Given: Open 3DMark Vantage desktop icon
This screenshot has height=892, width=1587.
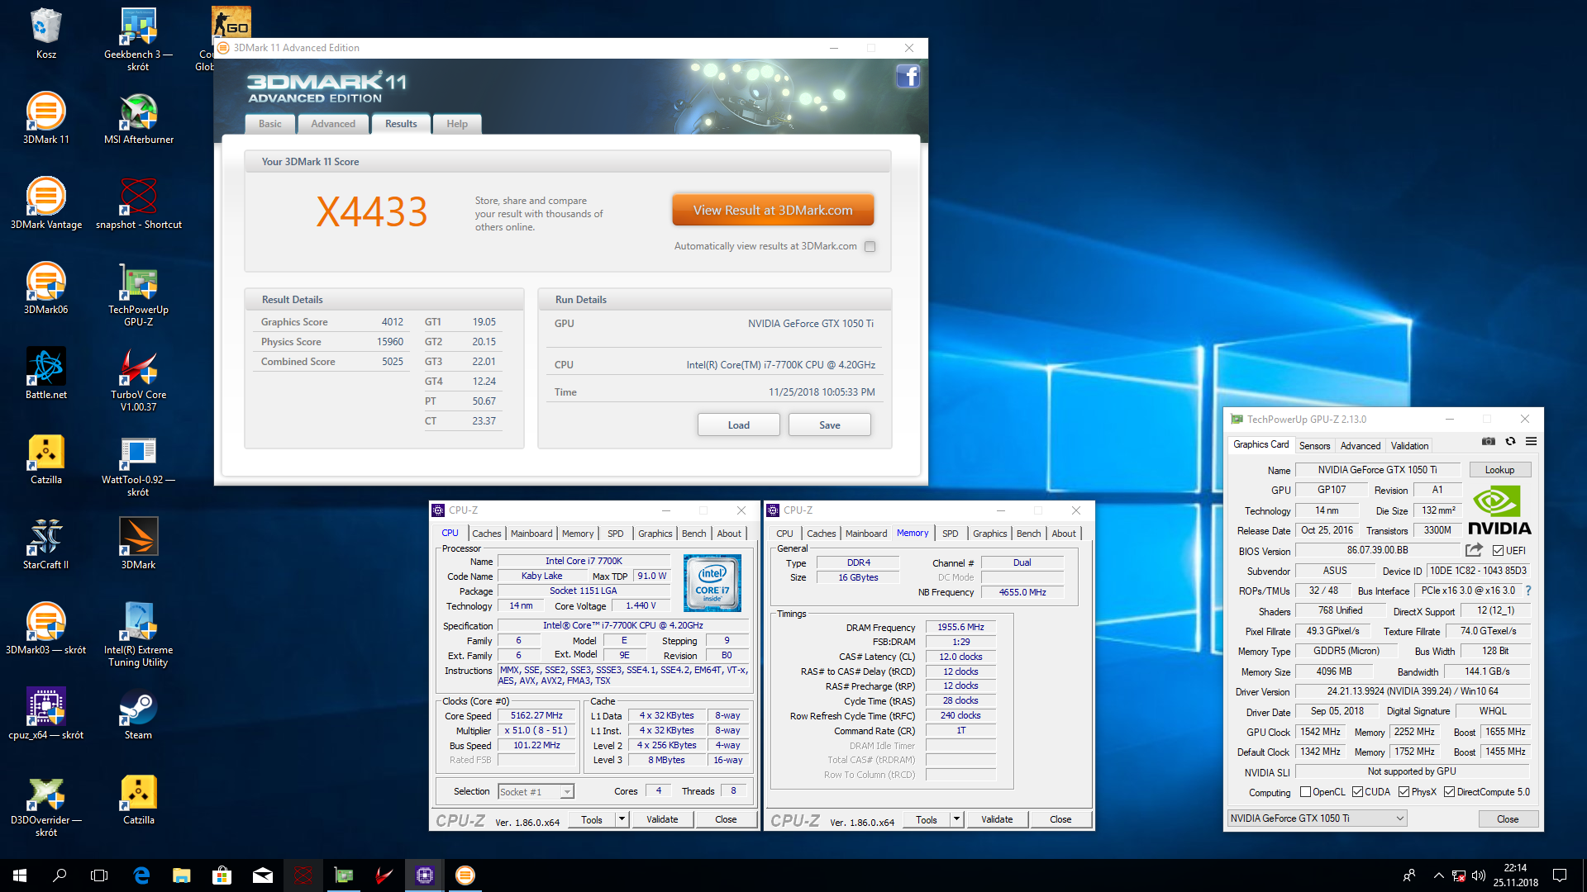Looking at the screenshot, I should [46, 203].
